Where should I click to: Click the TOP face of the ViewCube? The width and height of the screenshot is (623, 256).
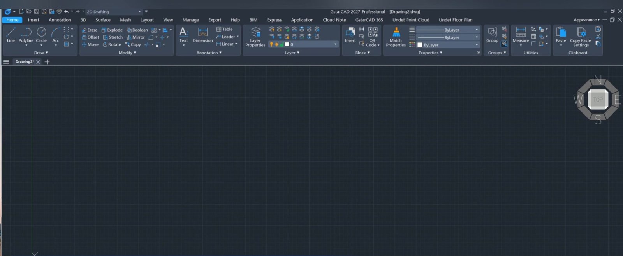coord(598,100)
